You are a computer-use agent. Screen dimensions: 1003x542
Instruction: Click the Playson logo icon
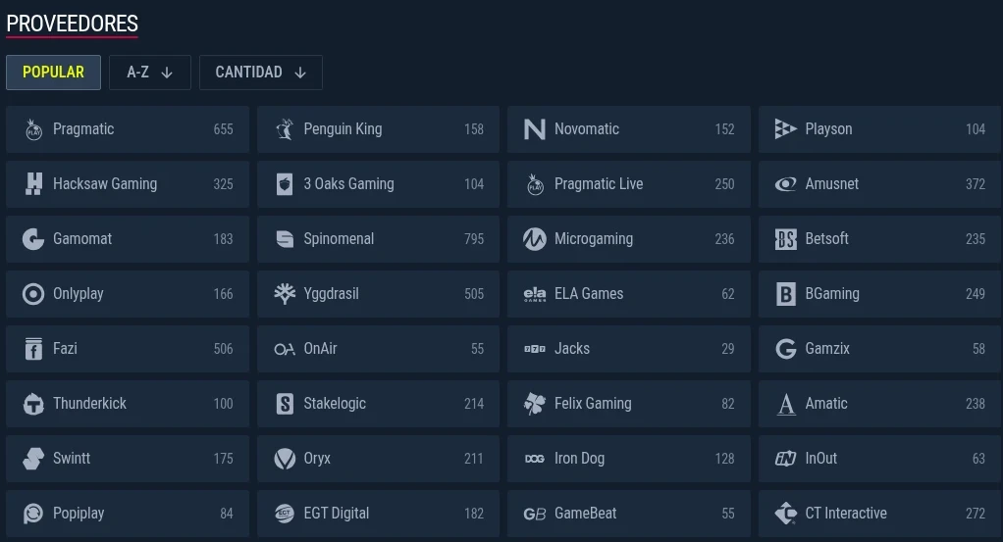click(785, 129)
